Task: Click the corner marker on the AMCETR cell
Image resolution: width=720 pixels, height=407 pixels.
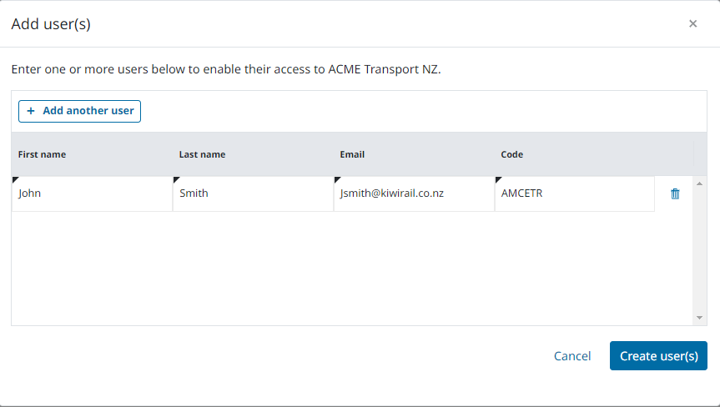Action: pyautogui.click(x=498, y=179)
